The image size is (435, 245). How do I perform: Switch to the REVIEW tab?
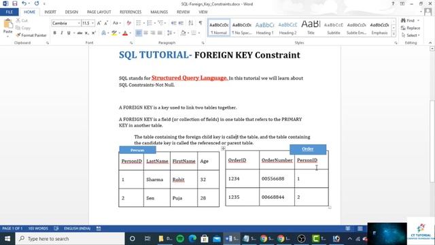tap(183, 12)
